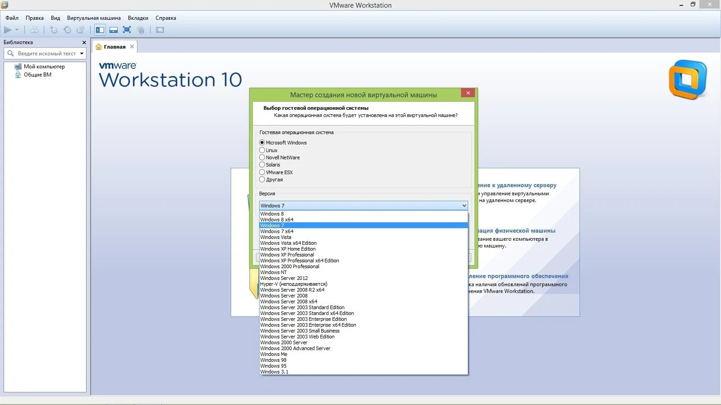Close the Главная tab with its X
This screenshot has height=405, width=721.
point(132,46)
